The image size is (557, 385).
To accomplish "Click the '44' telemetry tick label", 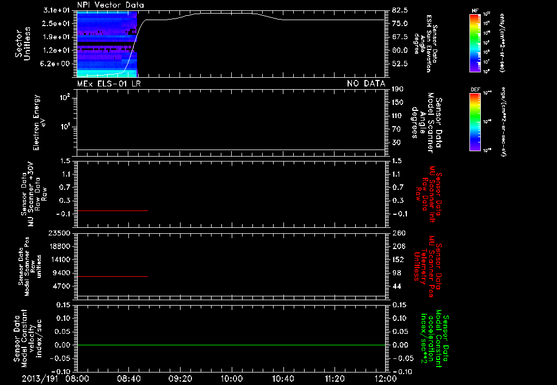I will [397, 286].
